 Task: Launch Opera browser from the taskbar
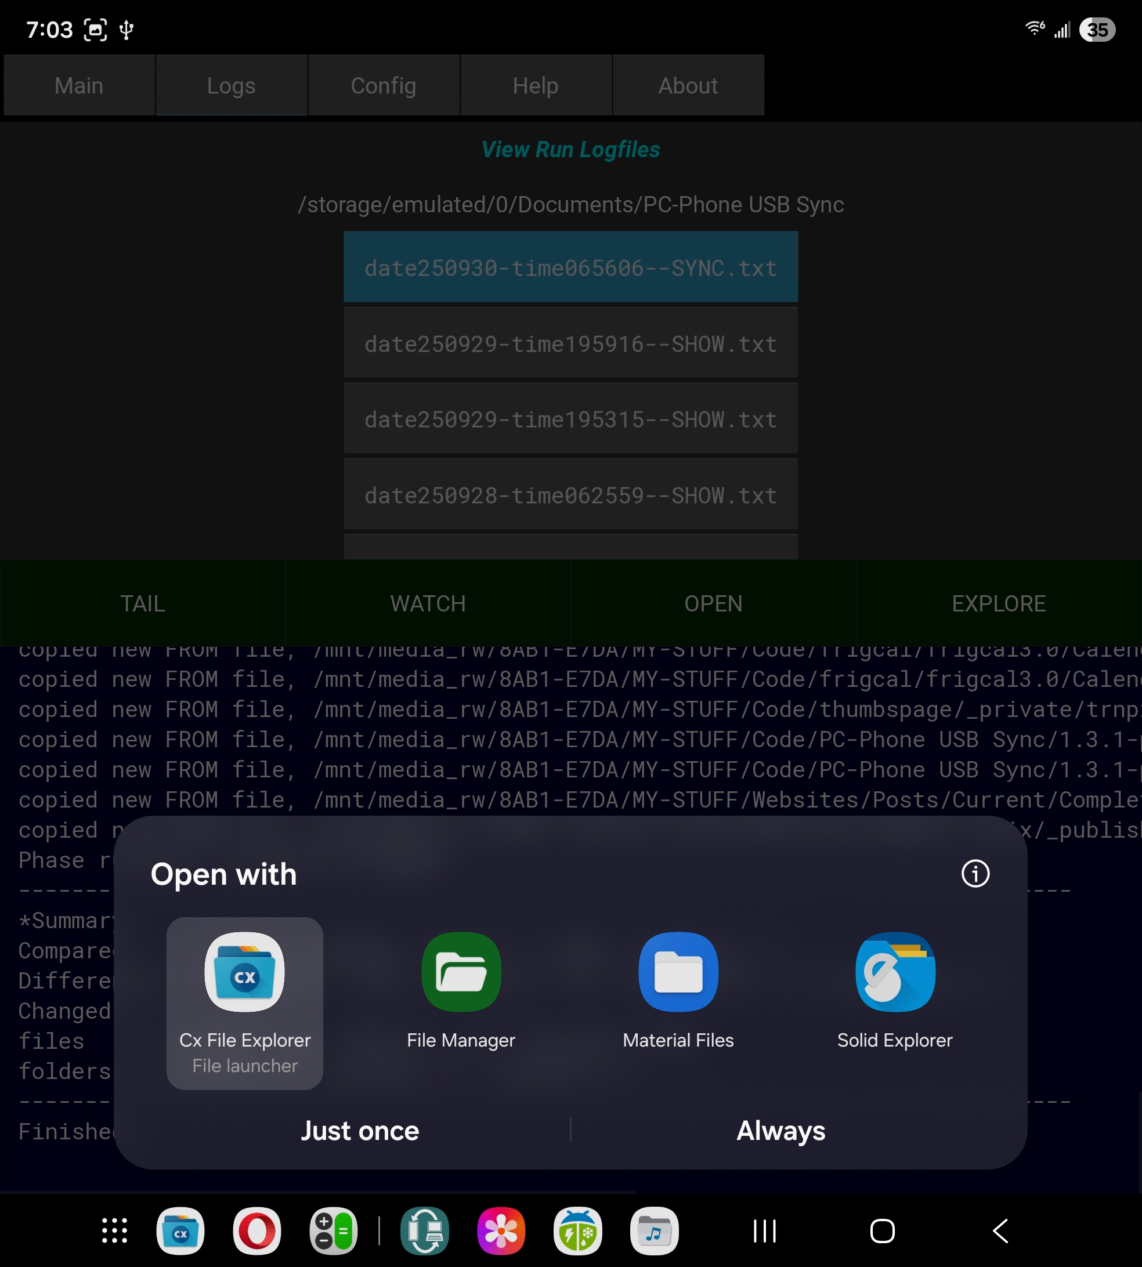click(x=256, y=1230)
